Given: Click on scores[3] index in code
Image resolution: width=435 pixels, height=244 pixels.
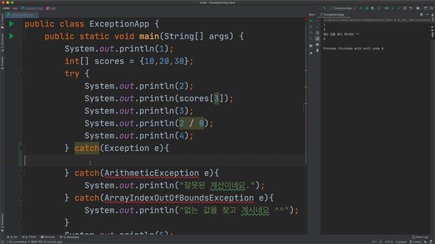Looking at the screenshot, I should [216, 98].
